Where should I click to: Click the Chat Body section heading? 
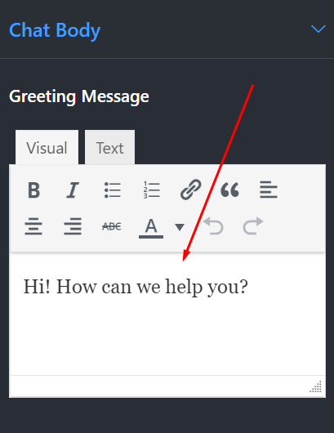[55, 30]
